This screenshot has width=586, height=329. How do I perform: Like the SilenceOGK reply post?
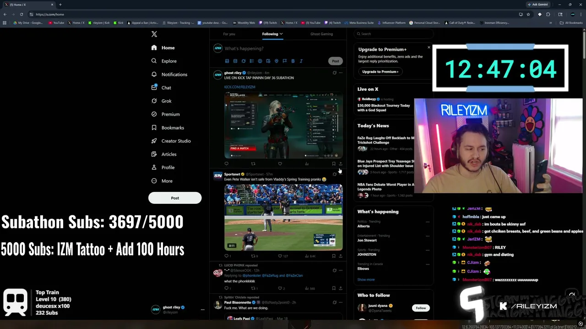pyautogui.click(x=280, y=288)
